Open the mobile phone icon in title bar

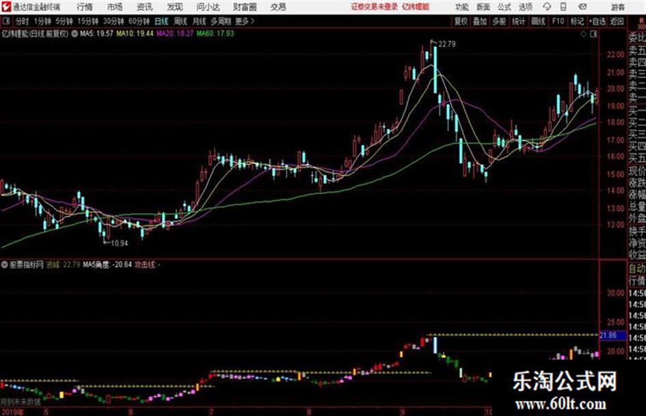(x=563, y=7)
